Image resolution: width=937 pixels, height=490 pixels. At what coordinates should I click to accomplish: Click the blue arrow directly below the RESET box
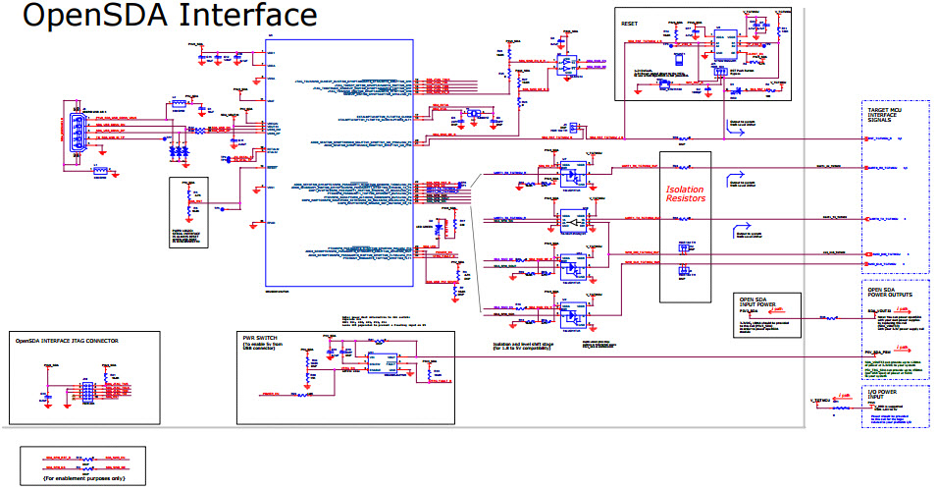(737, 128)
